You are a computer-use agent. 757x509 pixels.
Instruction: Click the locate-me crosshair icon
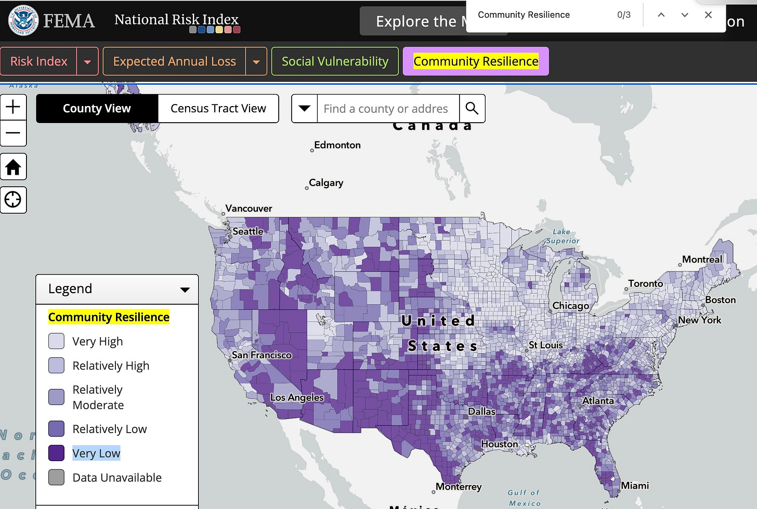pos(13,200)
